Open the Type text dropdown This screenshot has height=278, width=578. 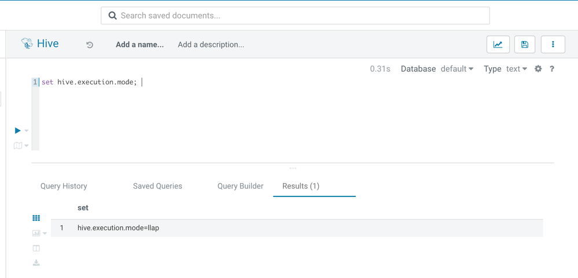click(x=517, y=69)
